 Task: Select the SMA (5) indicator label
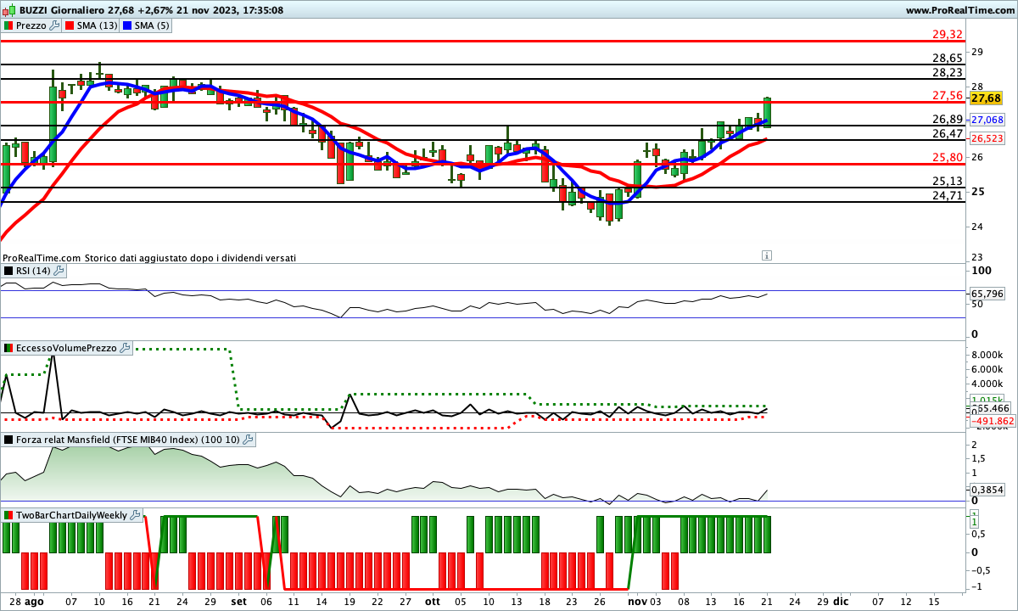point(153,25)
